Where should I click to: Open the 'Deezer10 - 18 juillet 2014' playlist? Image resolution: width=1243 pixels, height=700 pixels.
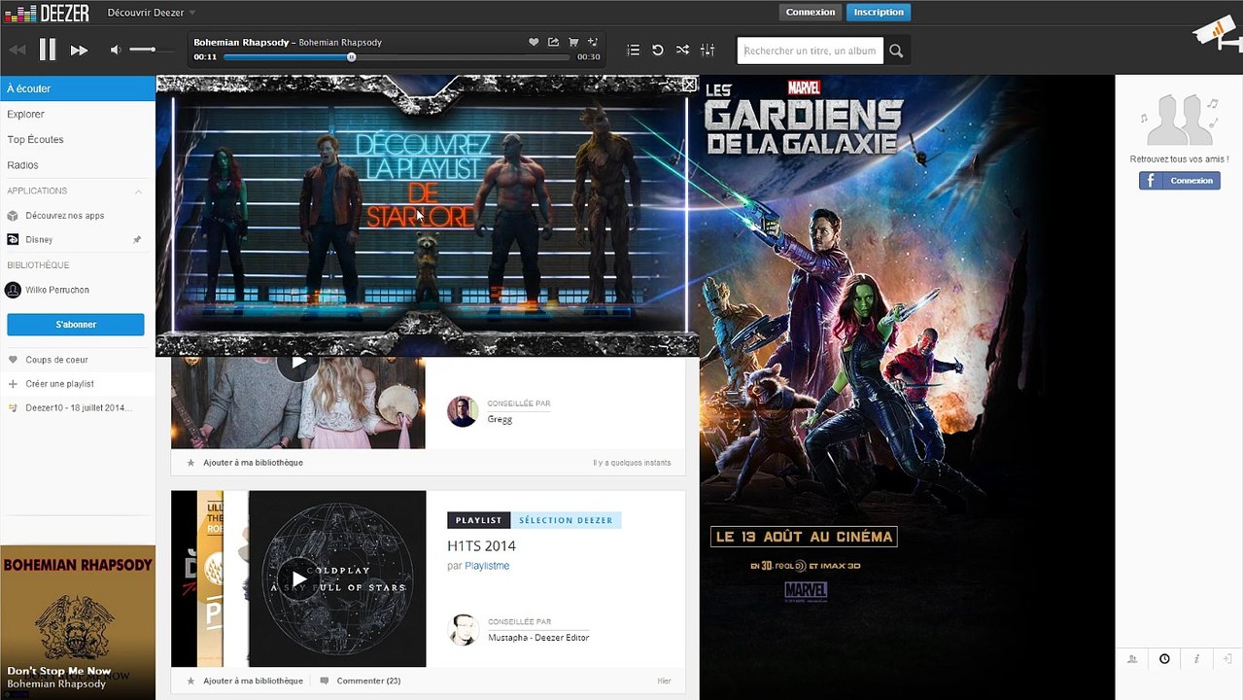coord(78,407)
